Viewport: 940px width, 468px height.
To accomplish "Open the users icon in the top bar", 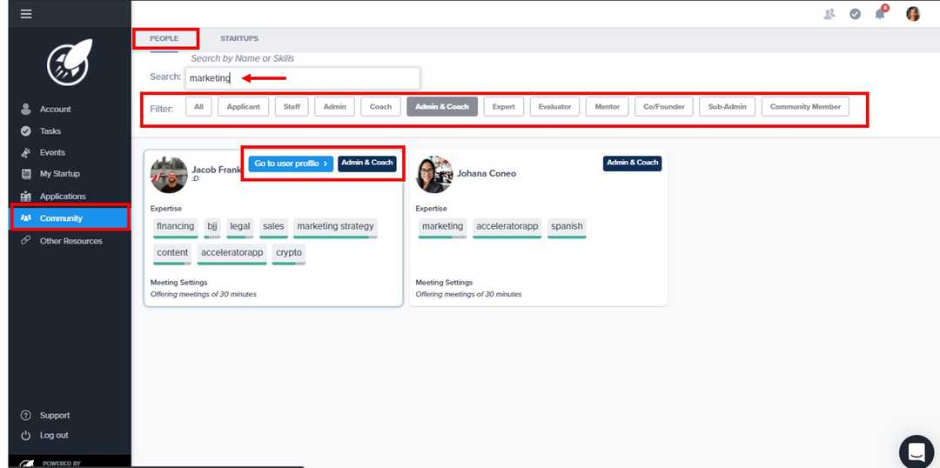I will click(x=829, y=15).
